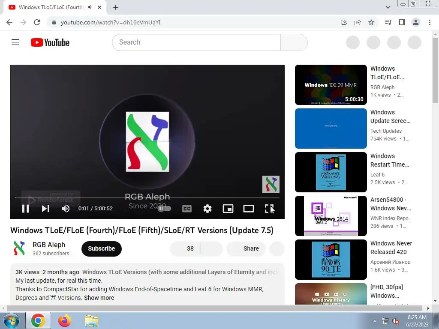Open RGB Aleph channel avatar
439x329 pixels.
tap(19, 248)
